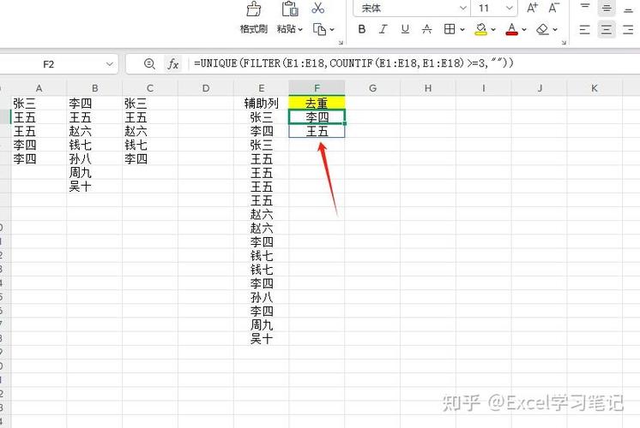
Task: Decrease font size with A- icon
Action: [553, 8]
